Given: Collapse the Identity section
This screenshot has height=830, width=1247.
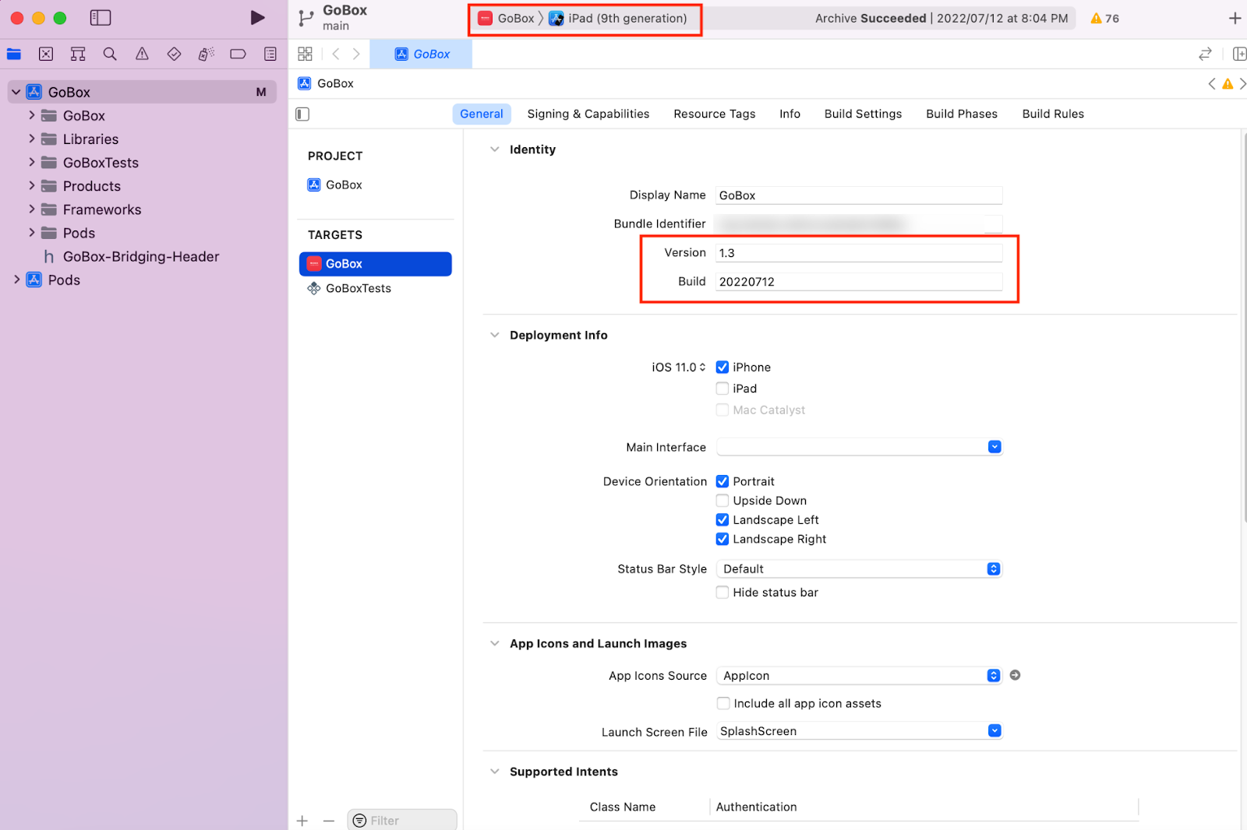Looking at the screenshot, I should [494, 149].
